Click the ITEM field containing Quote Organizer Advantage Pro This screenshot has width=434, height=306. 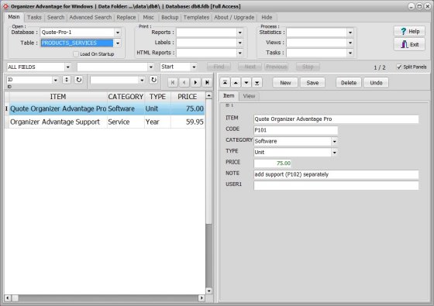coord(336,119)
